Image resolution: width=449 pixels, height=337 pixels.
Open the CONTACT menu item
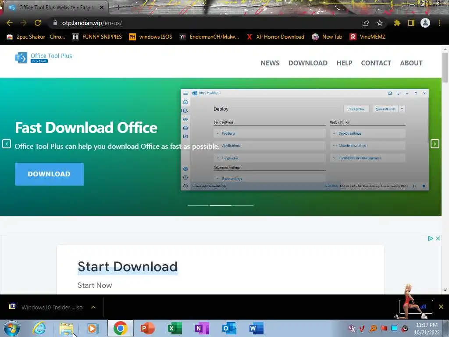(x=376, y=63)
